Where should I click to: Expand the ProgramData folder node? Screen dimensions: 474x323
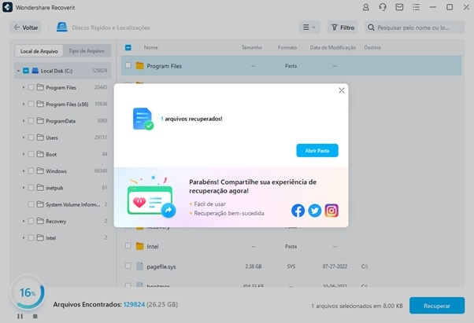(23, 120)
